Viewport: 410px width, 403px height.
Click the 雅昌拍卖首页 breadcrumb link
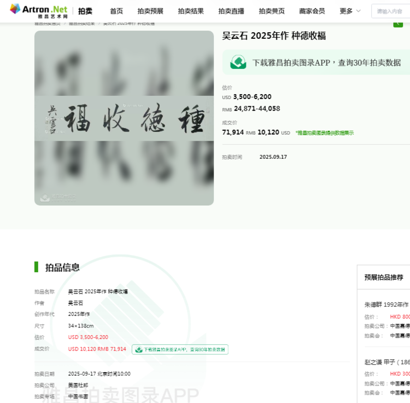tap(47, 24)
